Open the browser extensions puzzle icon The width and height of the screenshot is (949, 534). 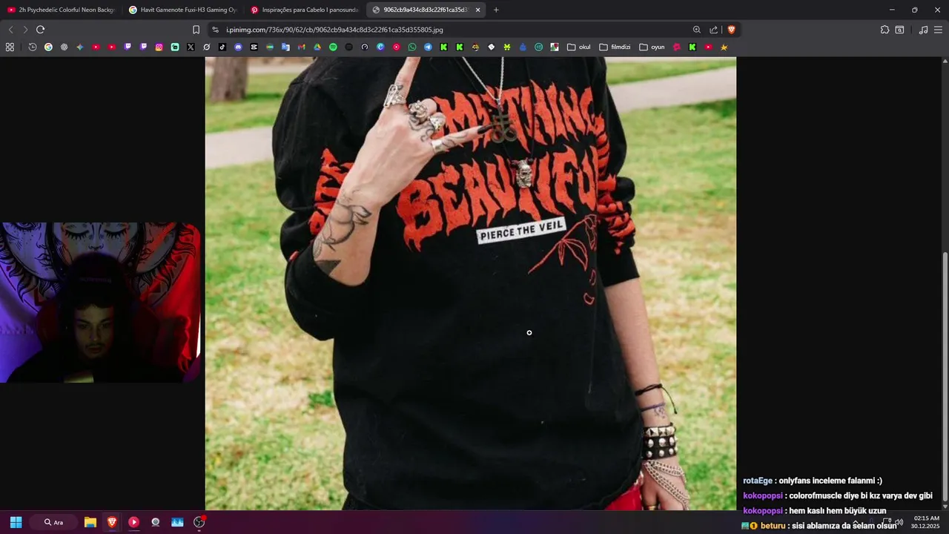(x=884, y=30)
